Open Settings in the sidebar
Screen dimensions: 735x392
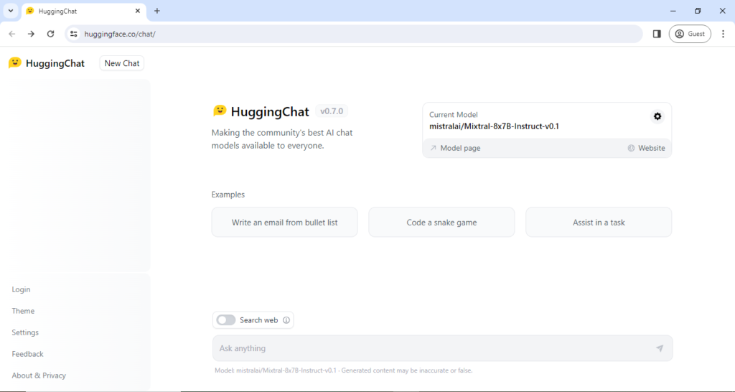(25, 332)
